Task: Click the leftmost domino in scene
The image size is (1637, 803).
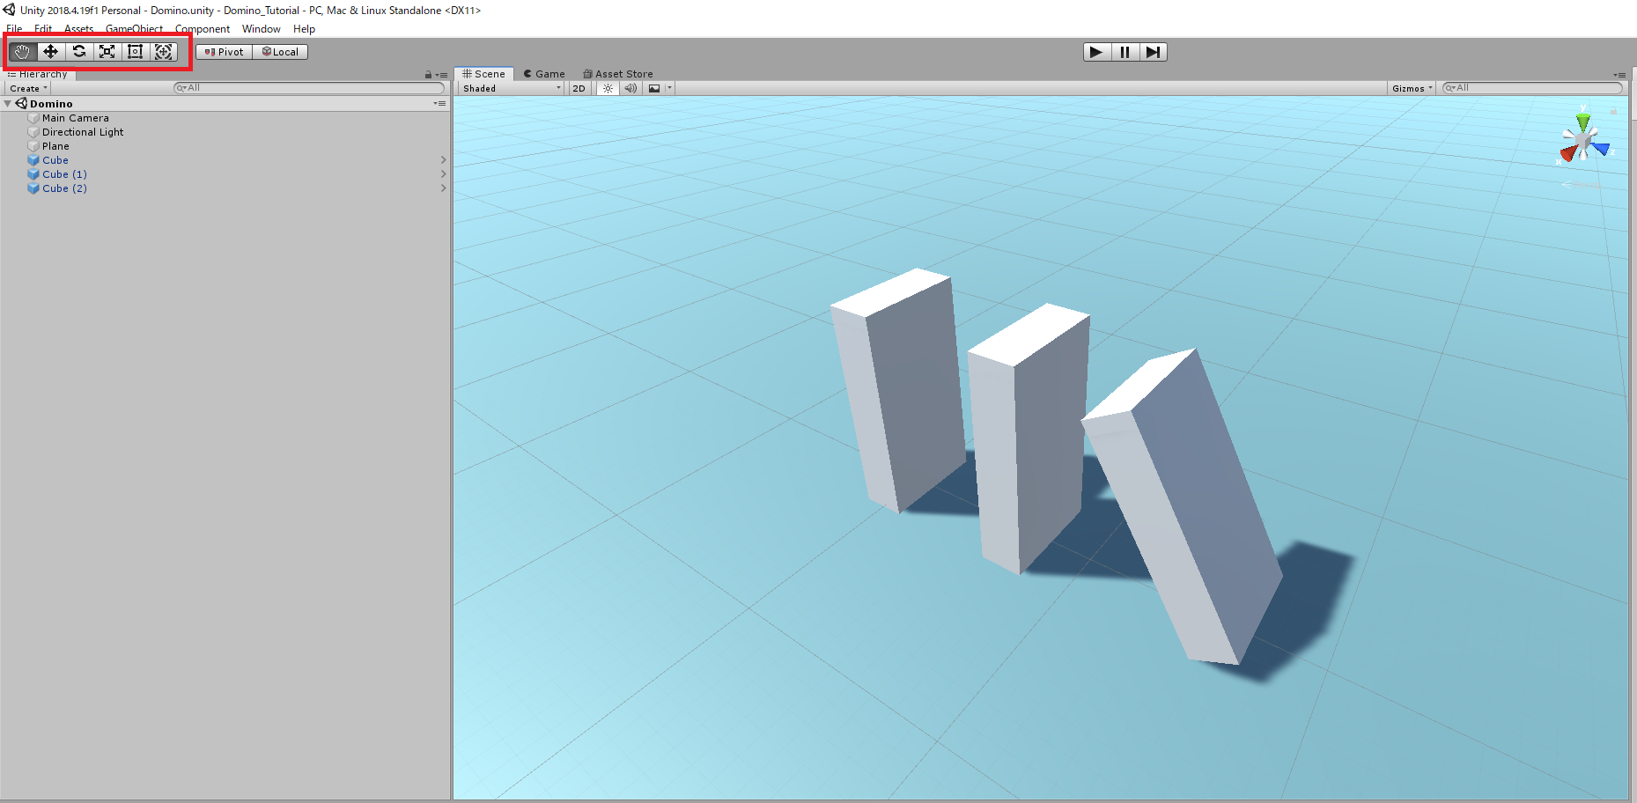Action: [x=900, y=392]
